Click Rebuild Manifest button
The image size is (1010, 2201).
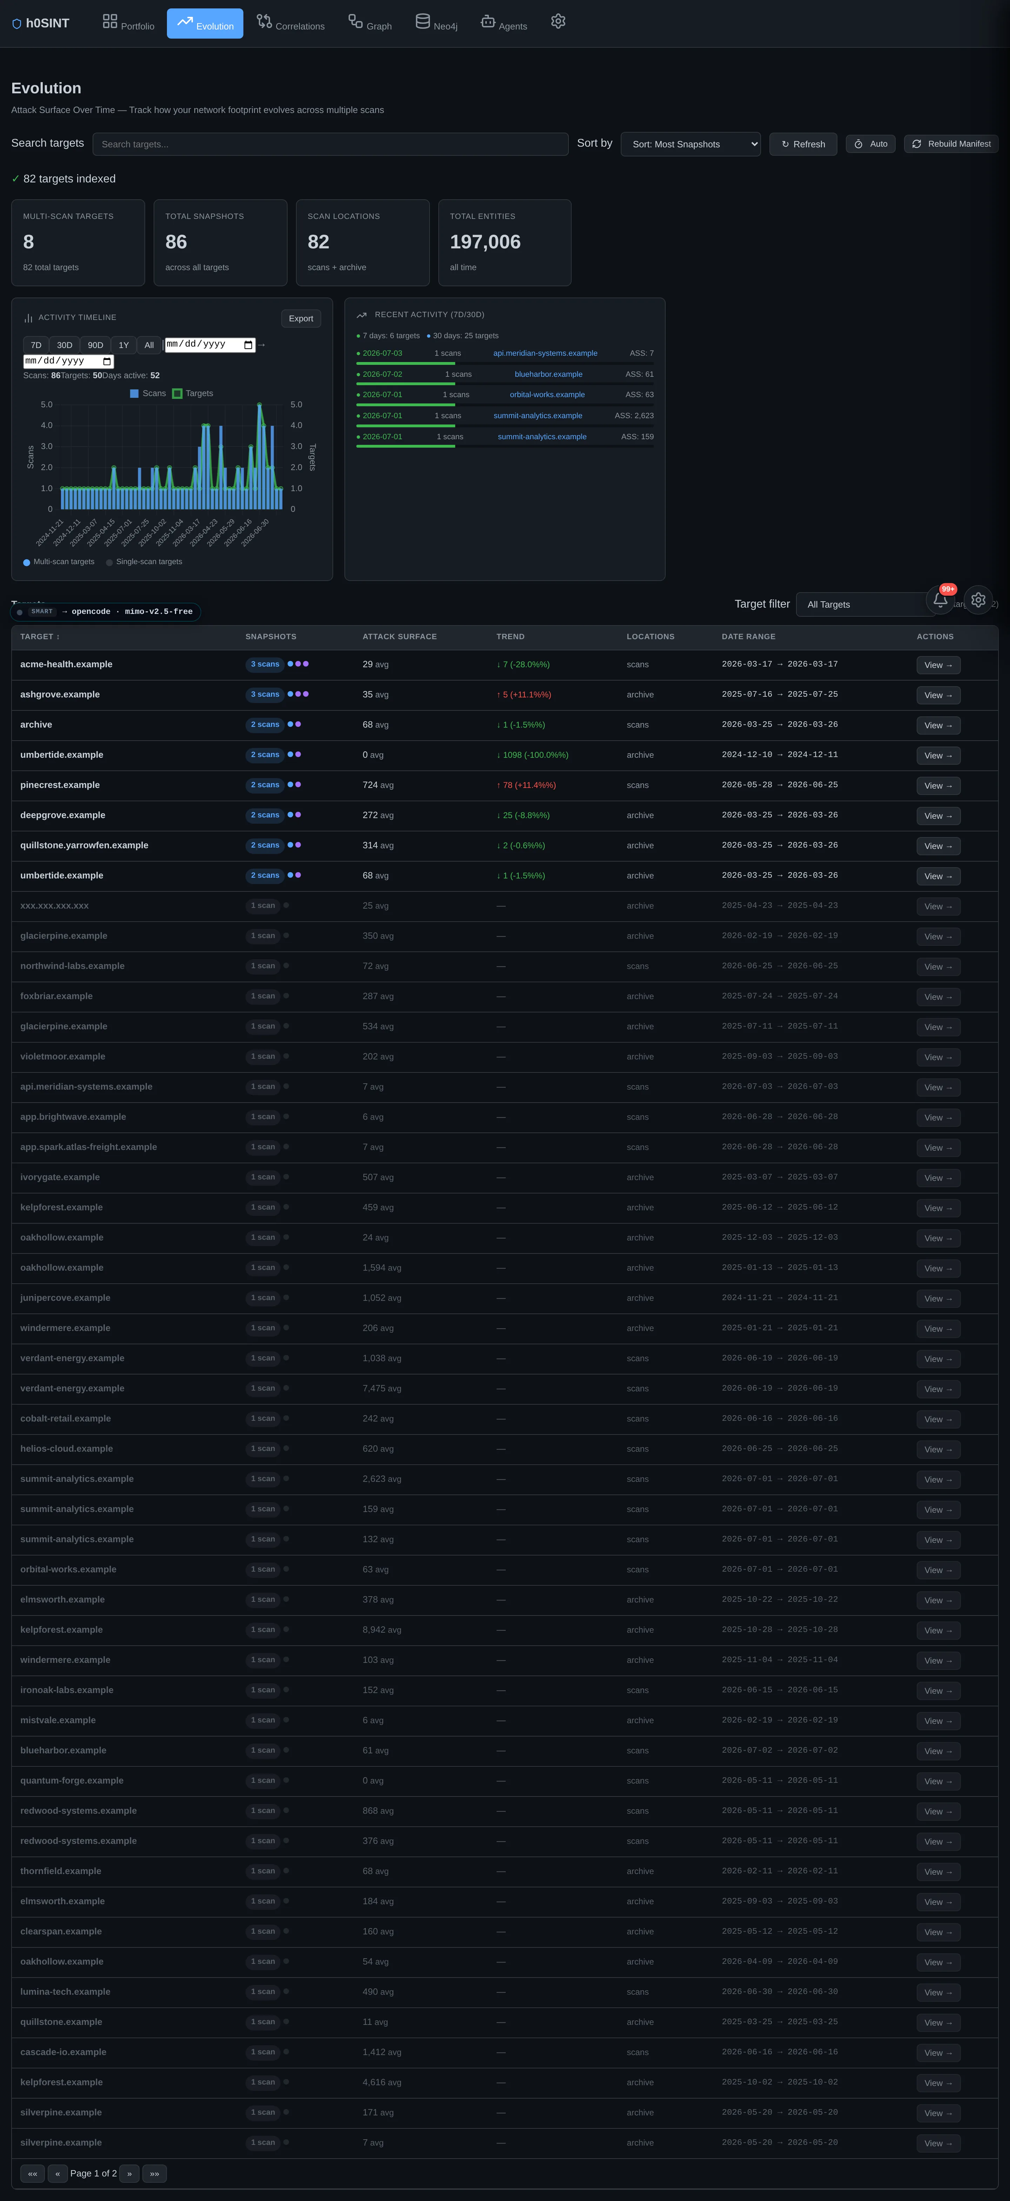(x=951, y=143)
